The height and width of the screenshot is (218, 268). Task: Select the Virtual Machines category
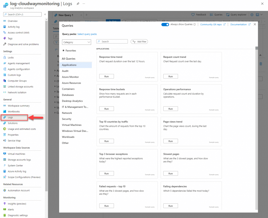[72, 125]
